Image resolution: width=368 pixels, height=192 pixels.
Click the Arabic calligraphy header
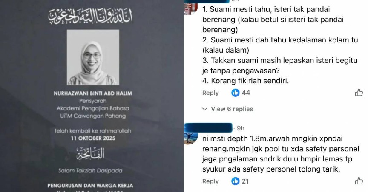pos(91,17)
